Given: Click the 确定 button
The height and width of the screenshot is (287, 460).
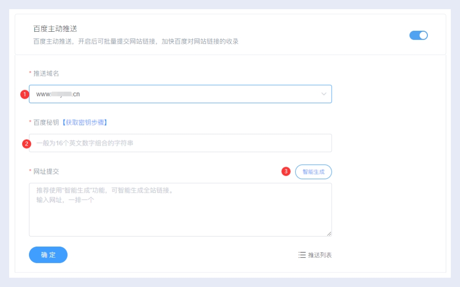Looking at the screenshot, I should (x=48, y=255).
